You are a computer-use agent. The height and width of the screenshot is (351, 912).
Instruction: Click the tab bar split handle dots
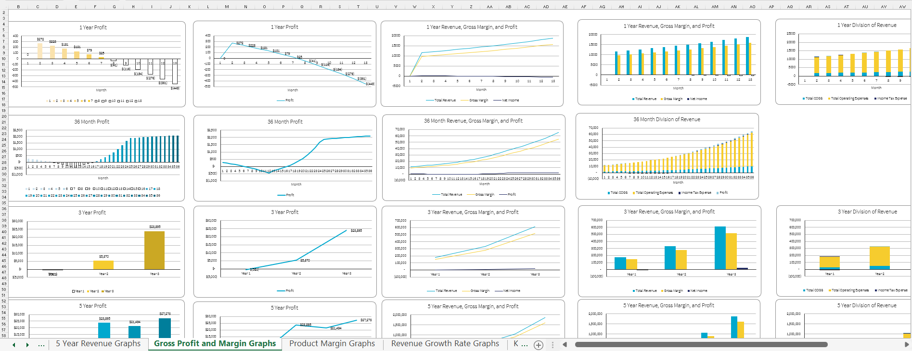[552, 345]
